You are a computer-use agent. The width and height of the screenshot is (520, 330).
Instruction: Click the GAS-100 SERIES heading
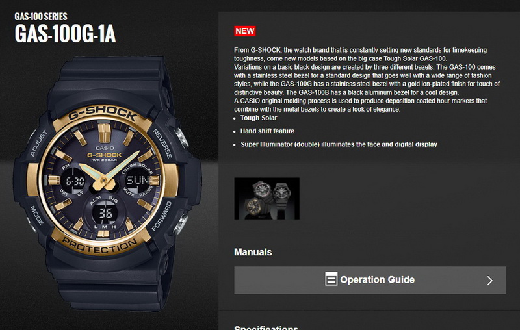[x=41, y=17]
